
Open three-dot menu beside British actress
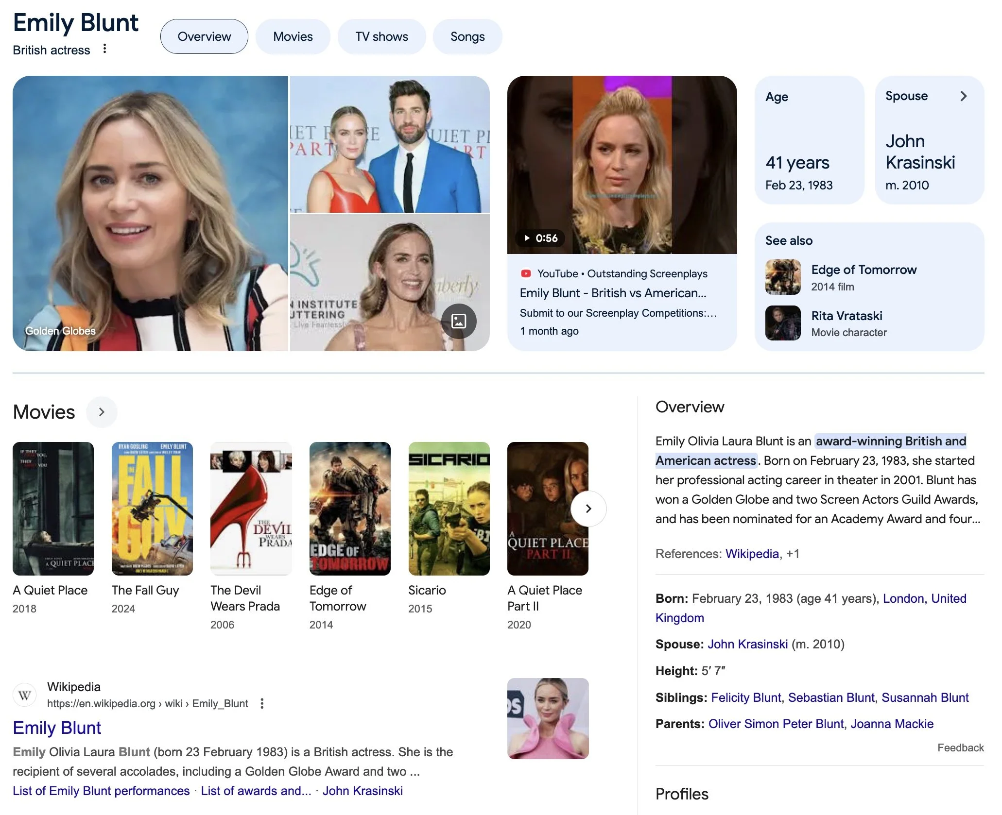104,49
